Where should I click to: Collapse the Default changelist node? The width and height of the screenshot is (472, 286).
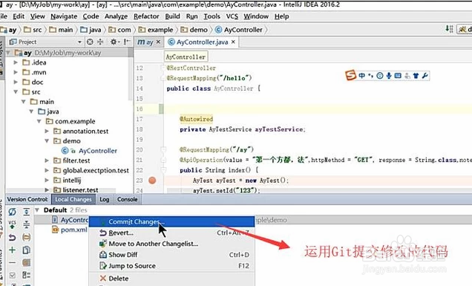(37, 210)
